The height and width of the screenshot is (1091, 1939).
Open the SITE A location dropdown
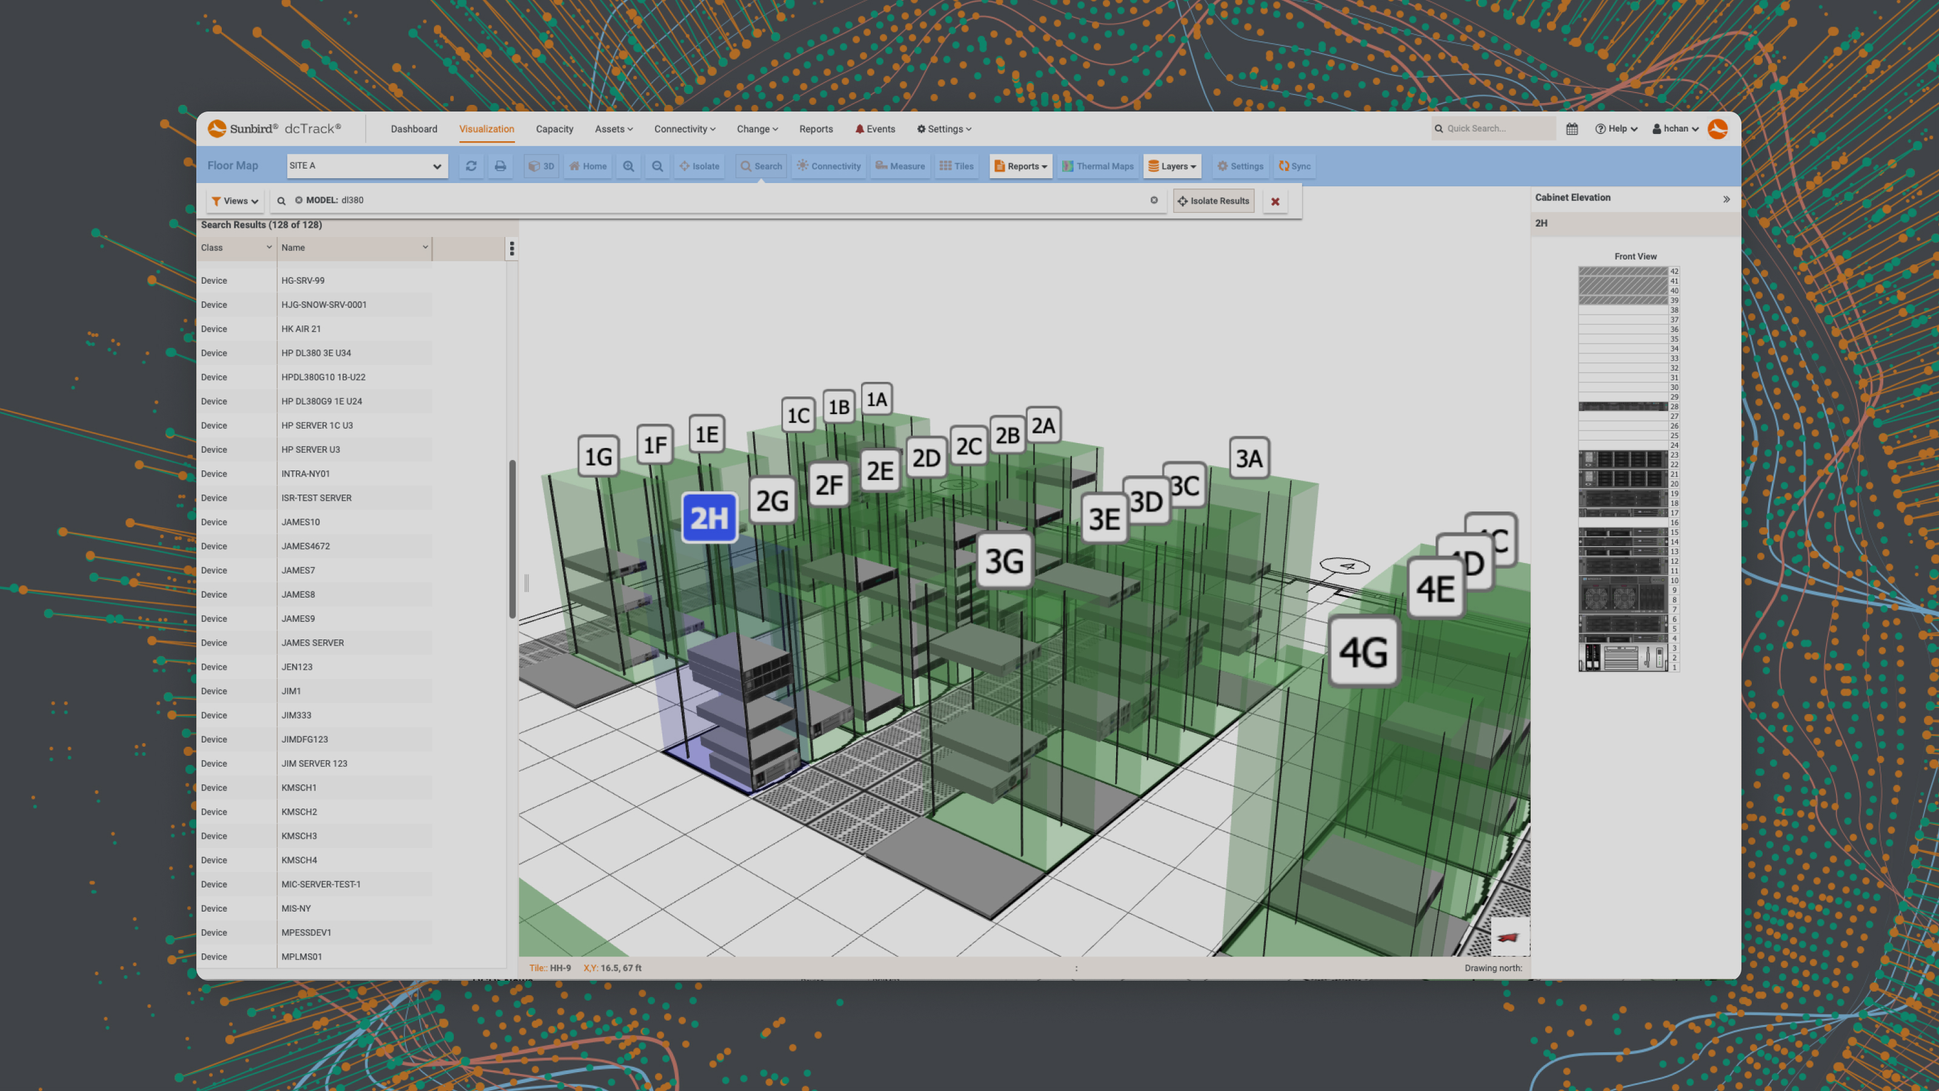point(367,167)
